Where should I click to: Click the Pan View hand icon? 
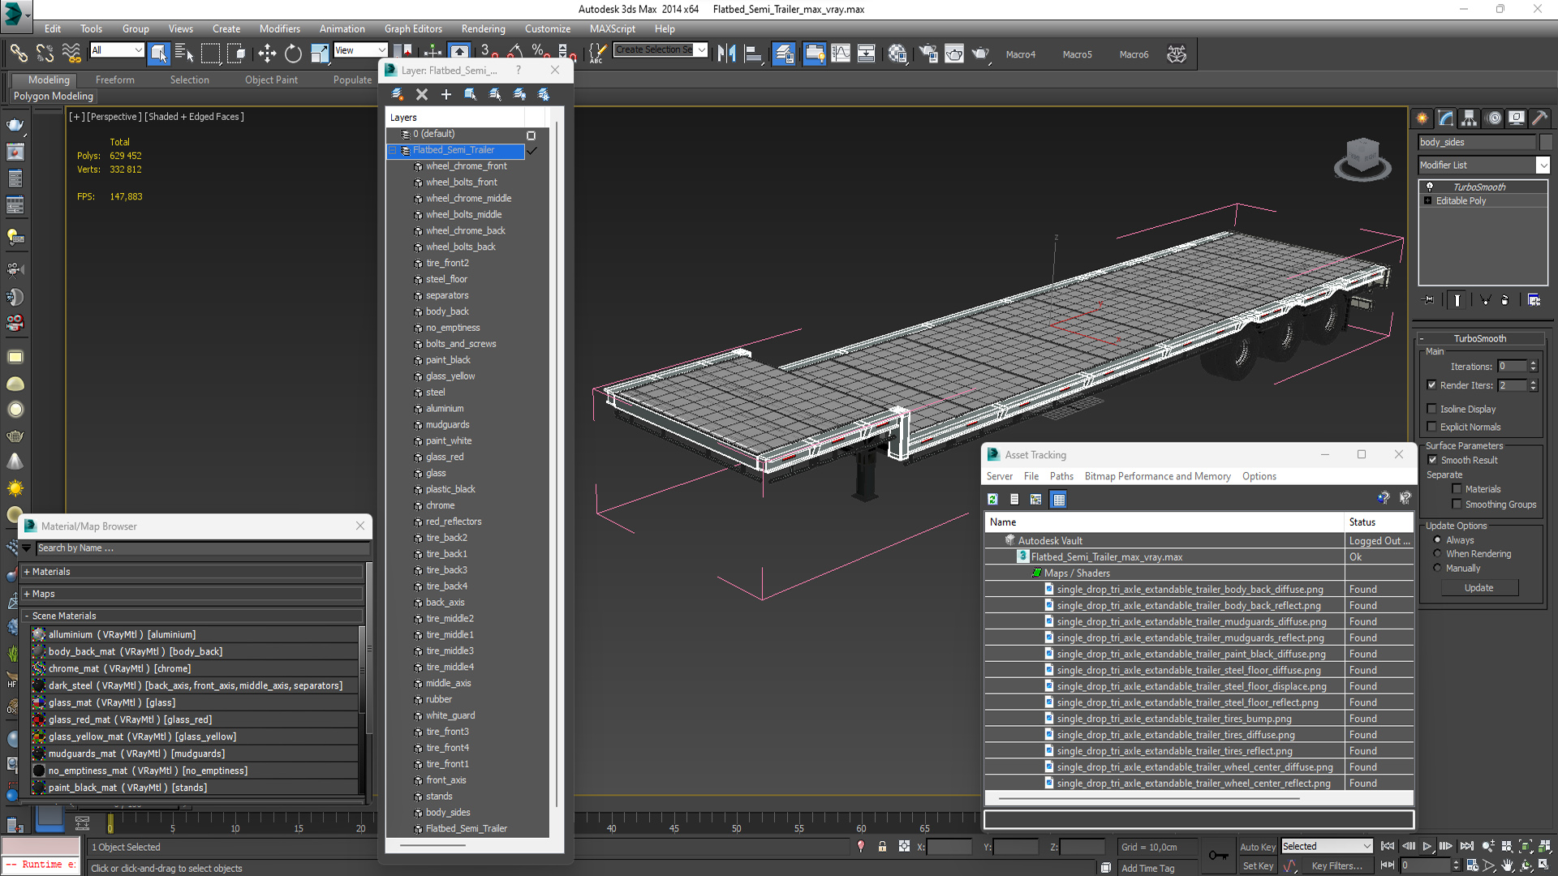[1508, 865]
